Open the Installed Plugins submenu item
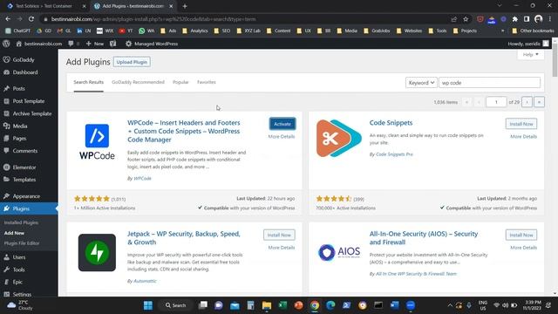The height and width of the screenshot is (314, 558). (x=21, y=222)
